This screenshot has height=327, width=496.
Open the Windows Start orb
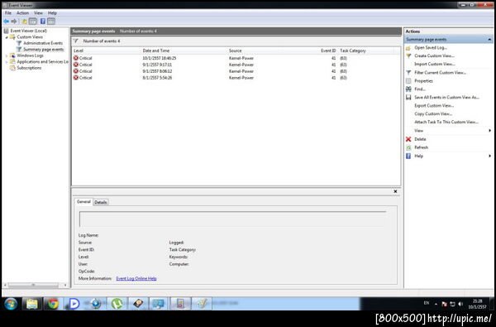pyautogui.click(x=11, y=304)
